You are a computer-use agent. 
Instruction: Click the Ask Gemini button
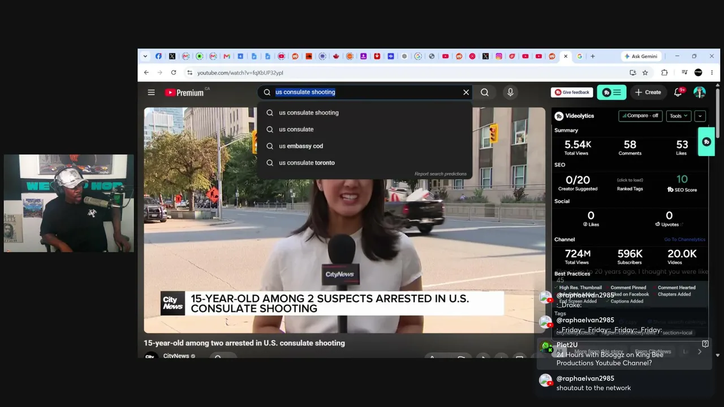pos(640,56)
